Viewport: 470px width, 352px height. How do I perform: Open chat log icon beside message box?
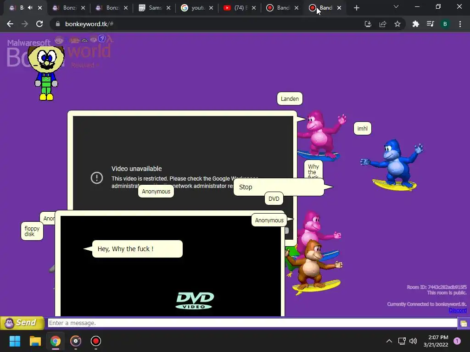tap(464, 323)
